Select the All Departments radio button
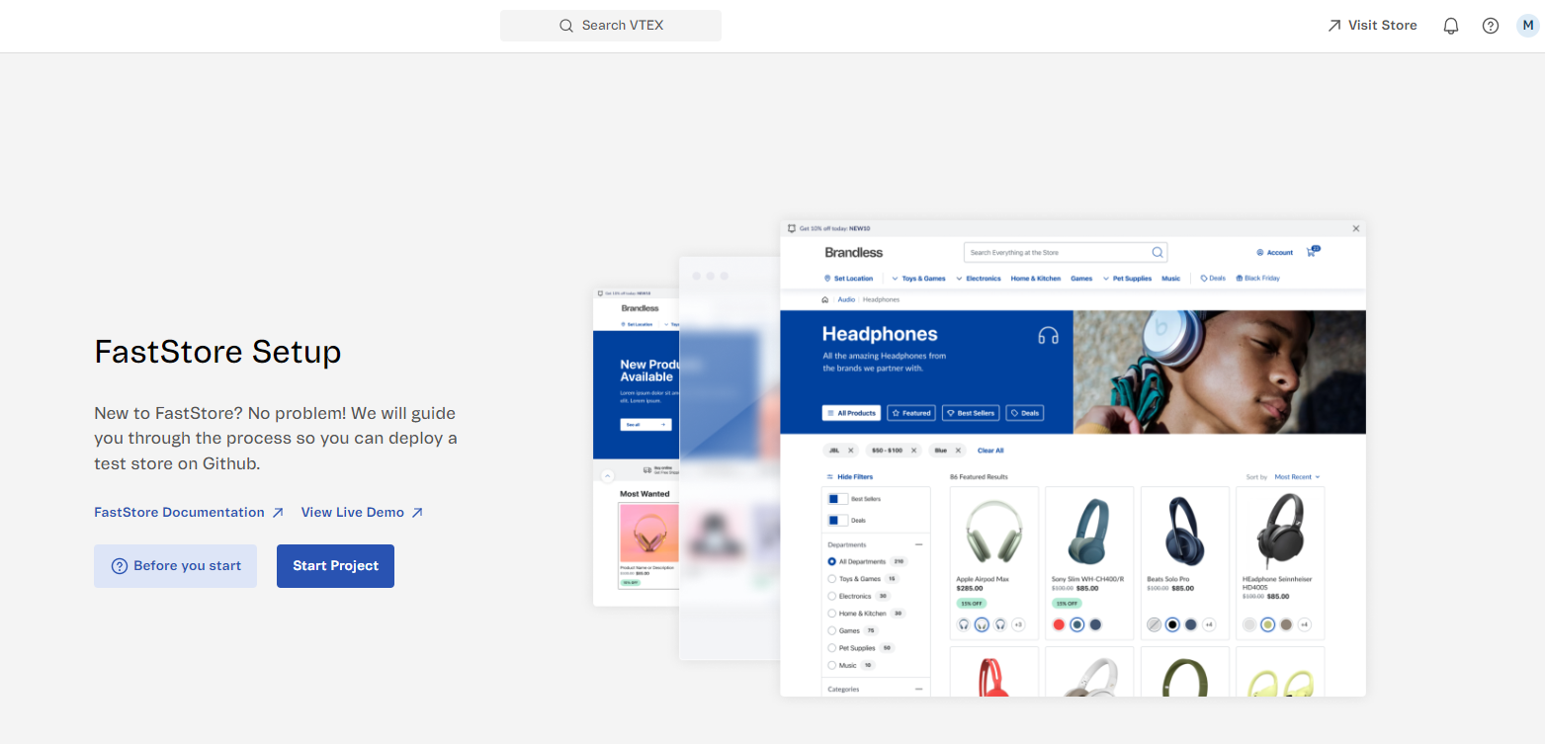The height and width of the screenshot is (744, 1545). click(x=831, y=561)
